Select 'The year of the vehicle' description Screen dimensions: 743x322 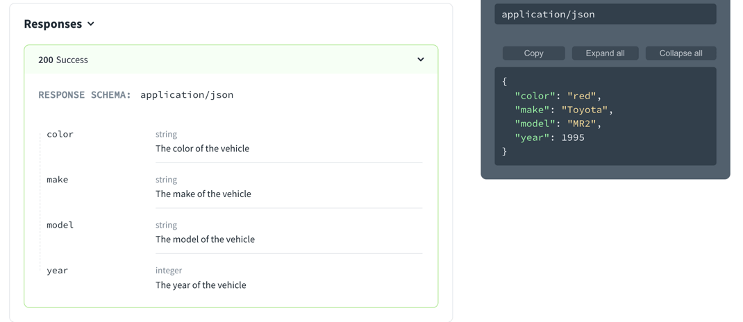coord(201,285)
